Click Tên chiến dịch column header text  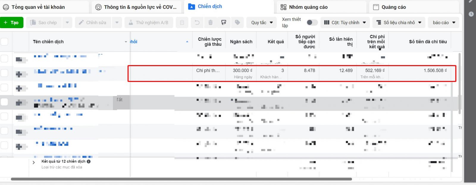(x=48, y=42)
